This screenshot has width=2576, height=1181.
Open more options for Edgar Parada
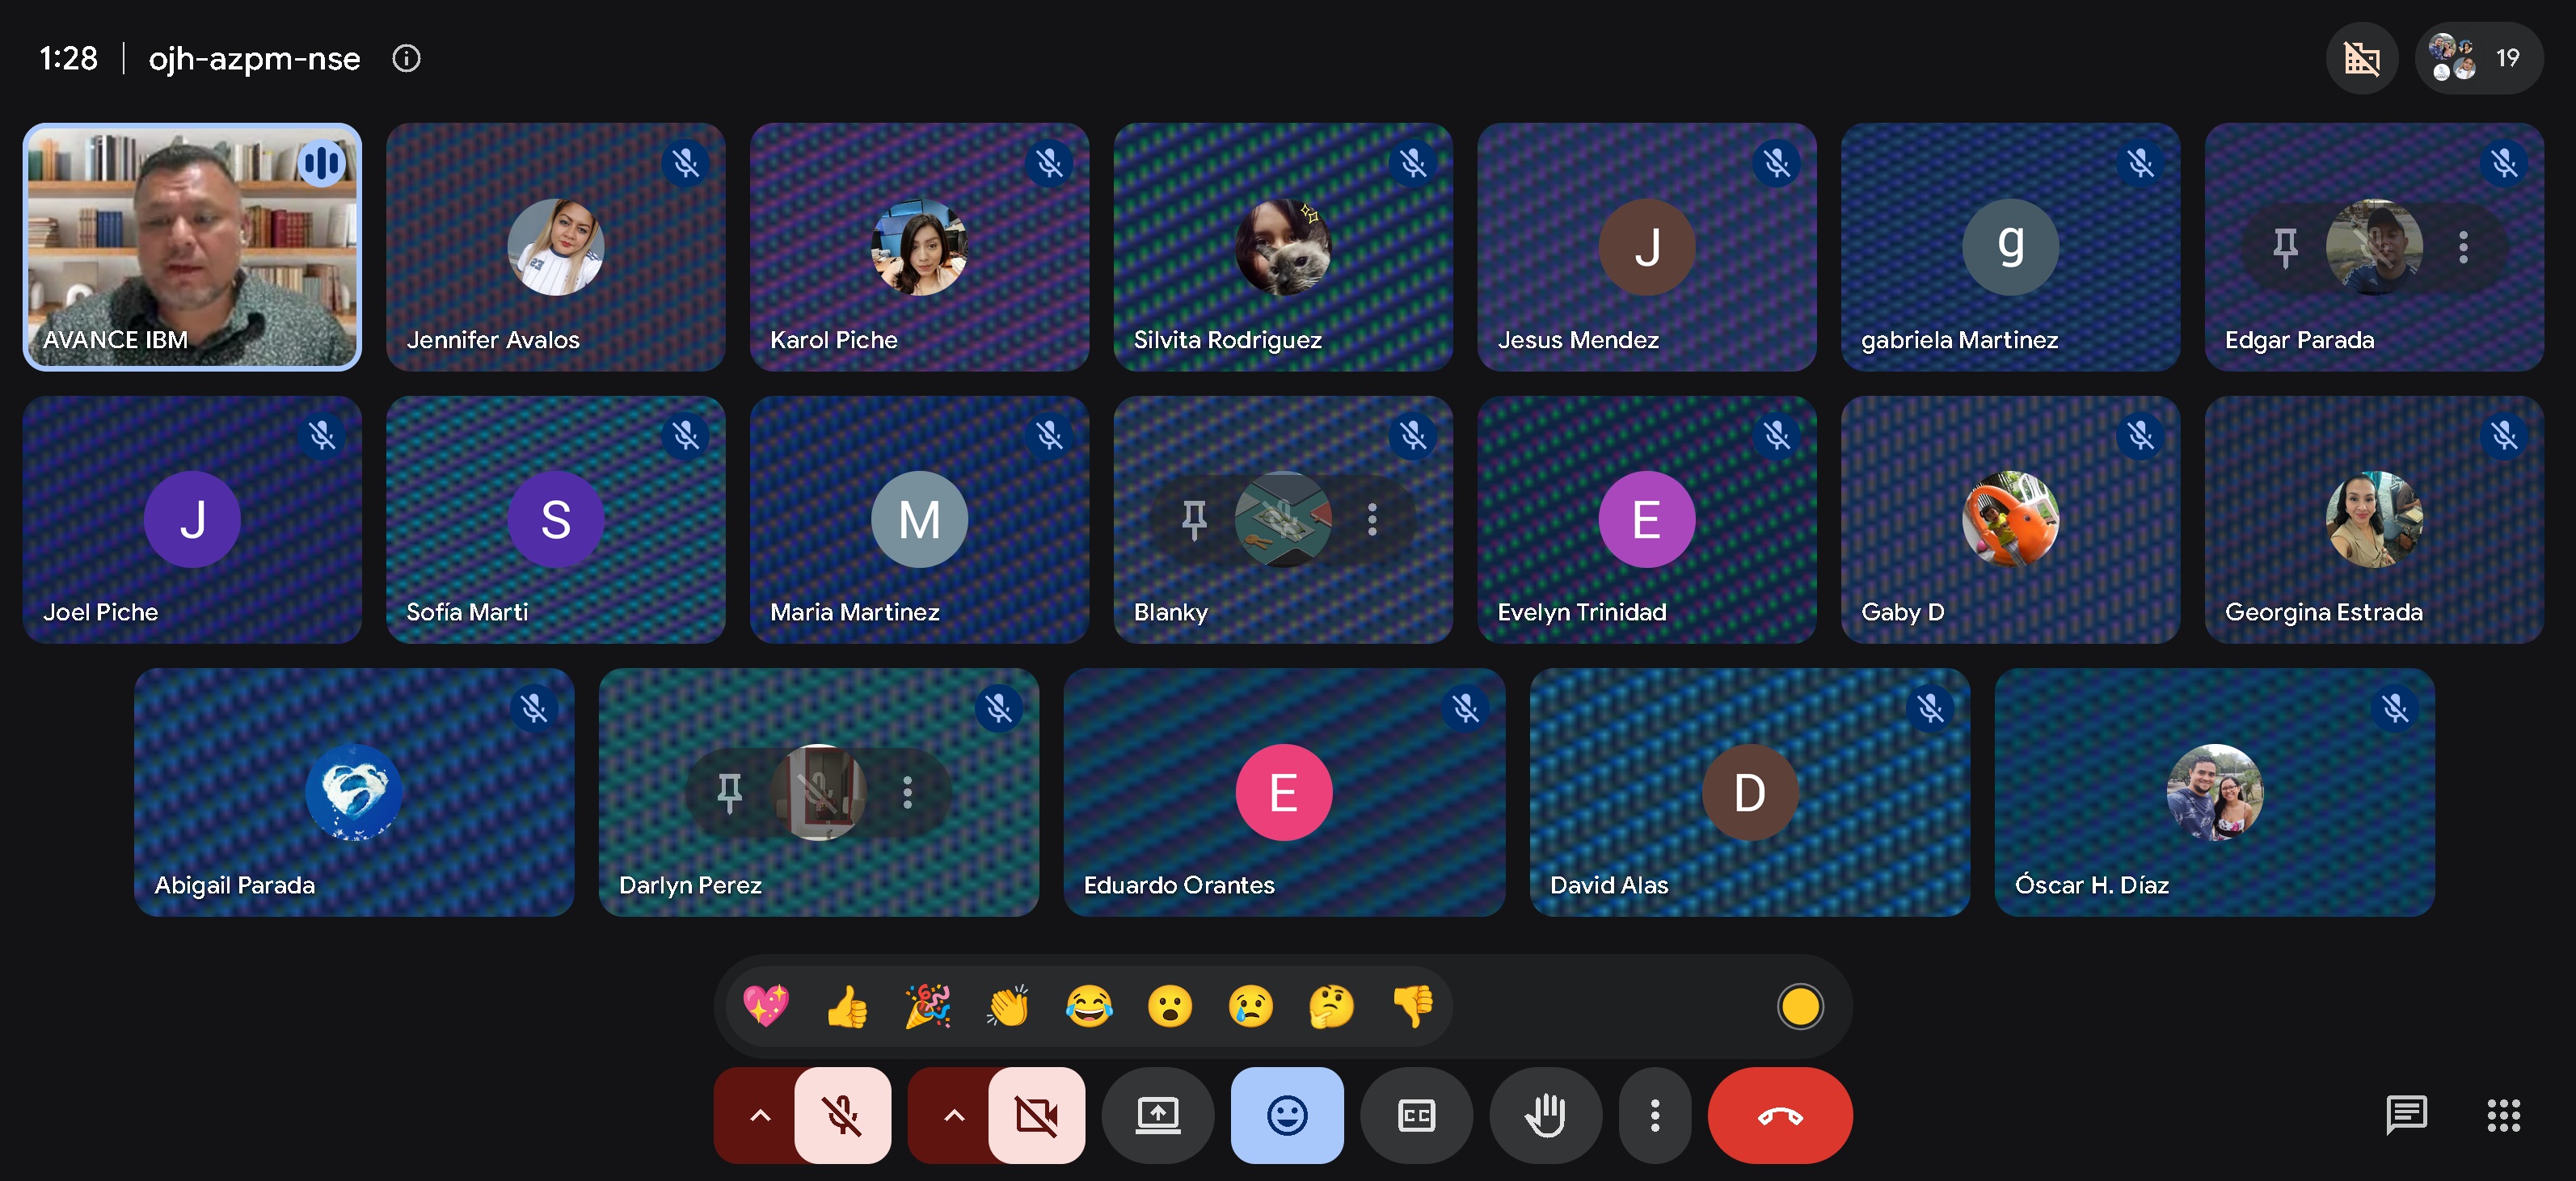[2463, 248]
